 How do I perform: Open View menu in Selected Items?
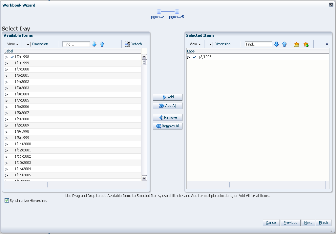pos(195,44)
